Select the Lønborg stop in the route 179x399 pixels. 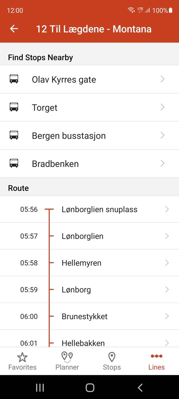[89, 290]
